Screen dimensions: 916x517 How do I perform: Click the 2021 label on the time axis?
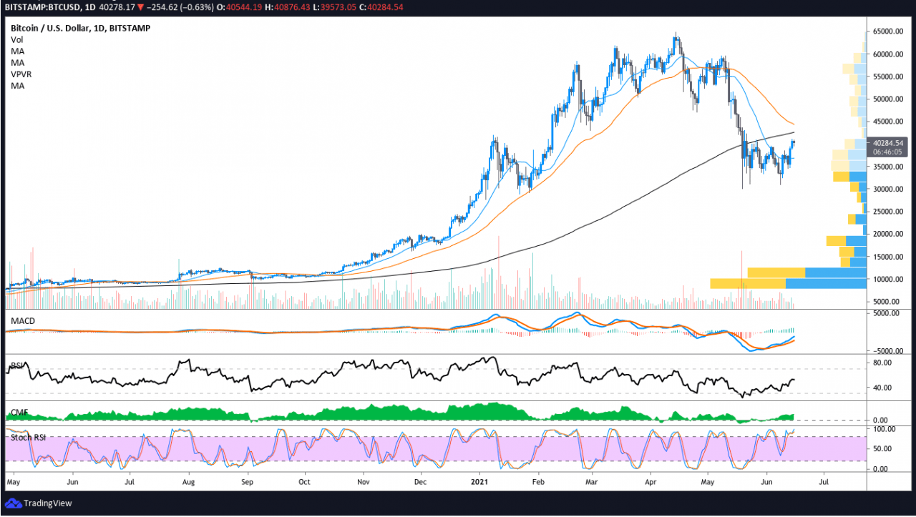click(481, 483)
